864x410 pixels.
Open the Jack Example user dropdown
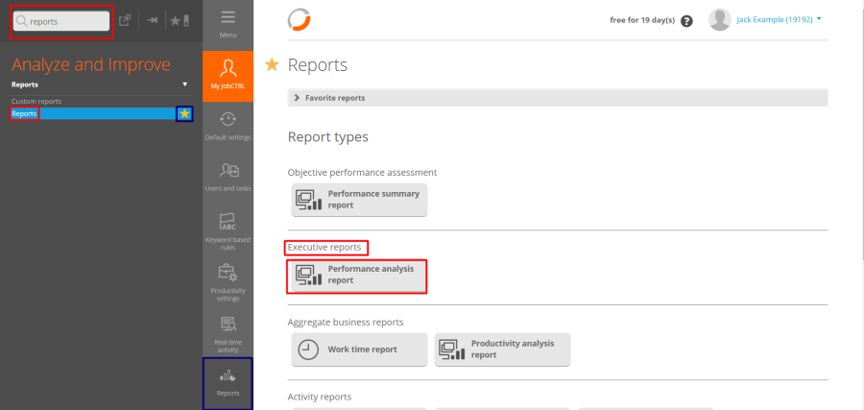point(766,19)
